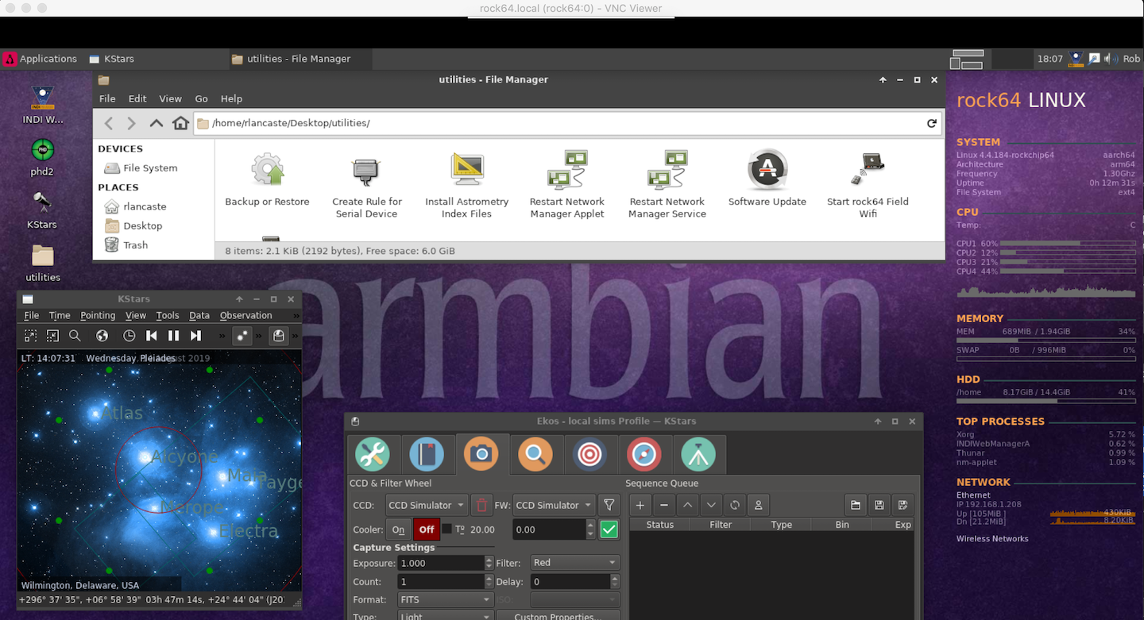Step KStars time backward
Screen dimensions: 1144x620
pyautogui.click(x=151, y=336)
